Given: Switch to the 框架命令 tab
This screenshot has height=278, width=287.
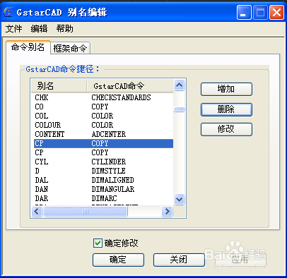Looking at the screenshot, I should [x=70, y=49].
